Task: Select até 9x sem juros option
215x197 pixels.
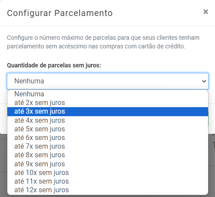Action: [x=108, y=164]
